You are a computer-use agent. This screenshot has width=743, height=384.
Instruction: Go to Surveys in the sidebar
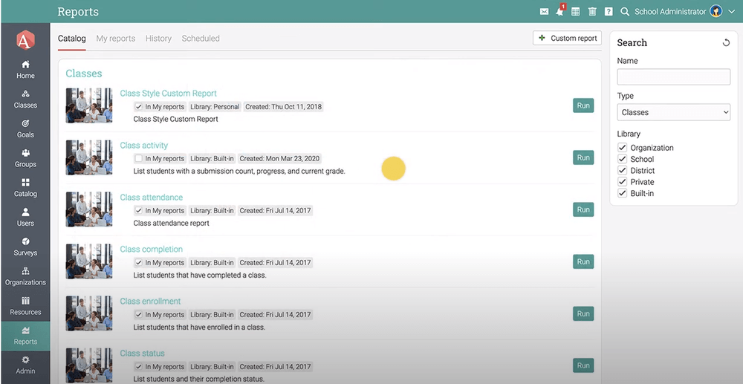[x=25, y=246]
